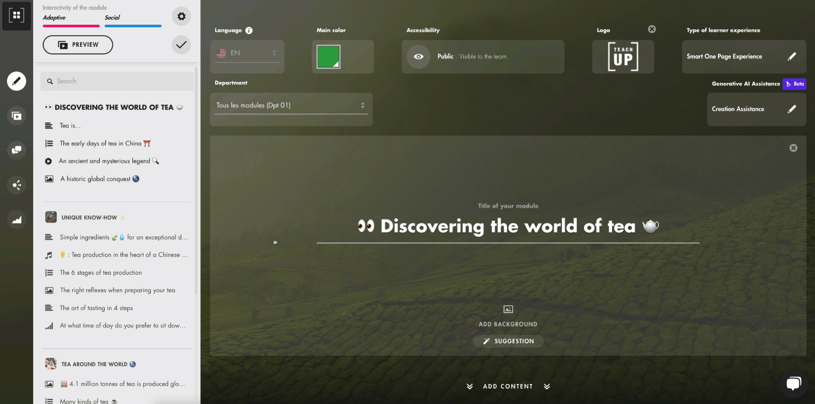Image resolution: width=815 pixels, height=404 pixels.
Task: Select 'The early days of tea in China' item
Action: [100, 144]
